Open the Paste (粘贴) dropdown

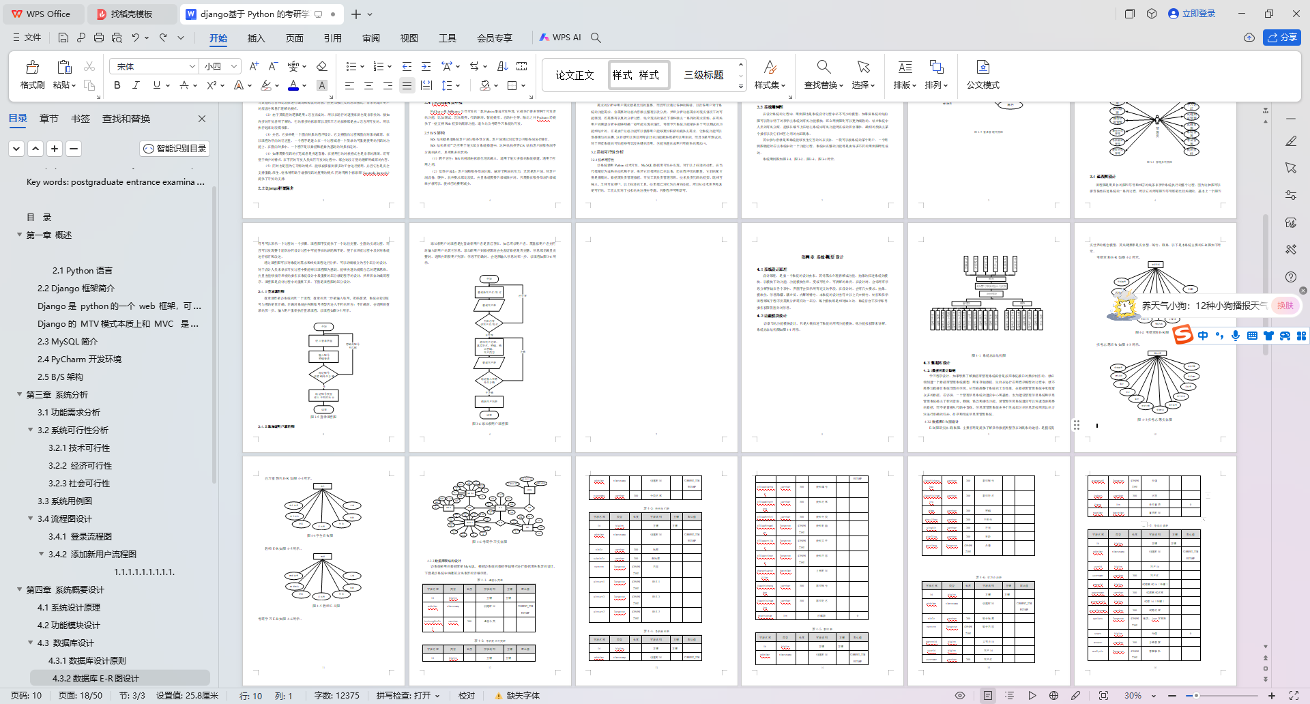[x=64, y=85]
